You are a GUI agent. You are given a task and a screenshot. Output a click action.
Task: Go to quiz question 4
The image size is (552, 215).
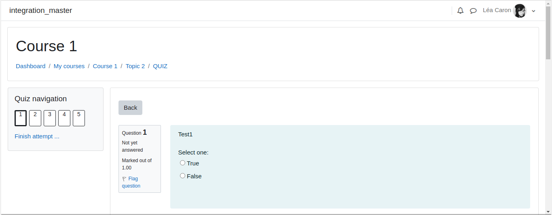click(x=64, y=118)
